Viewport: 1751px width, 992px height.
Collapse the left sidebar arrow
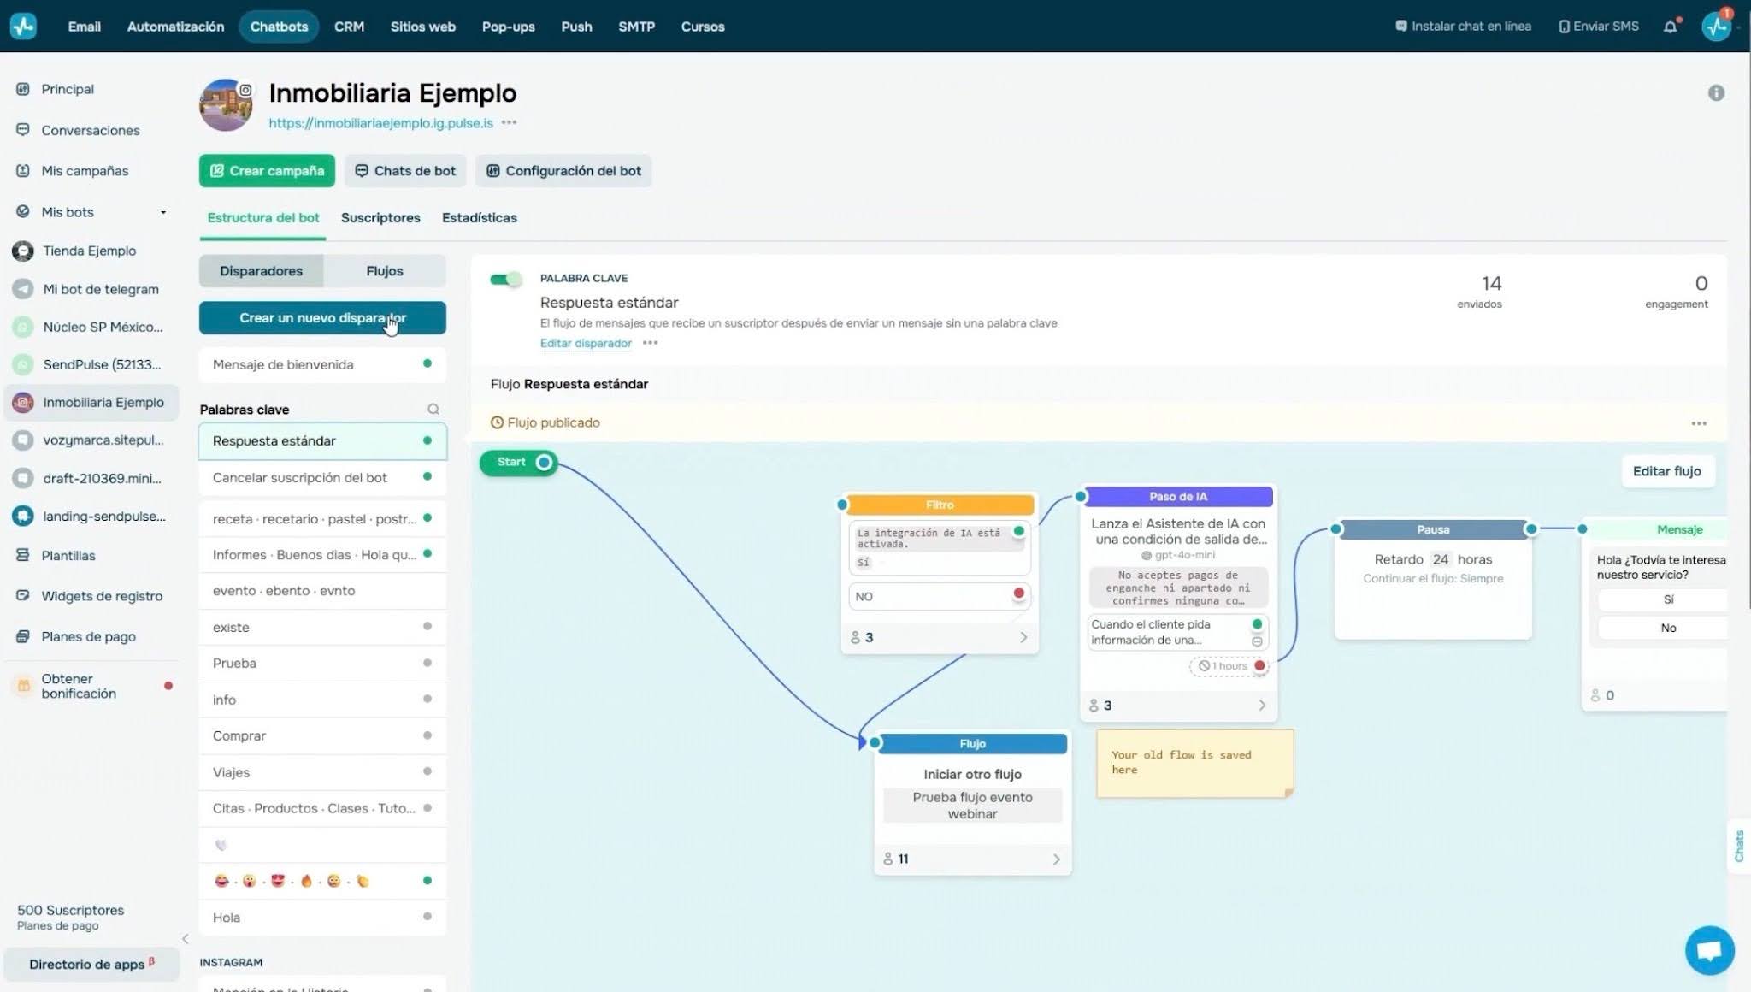click(x=186, y=938)
